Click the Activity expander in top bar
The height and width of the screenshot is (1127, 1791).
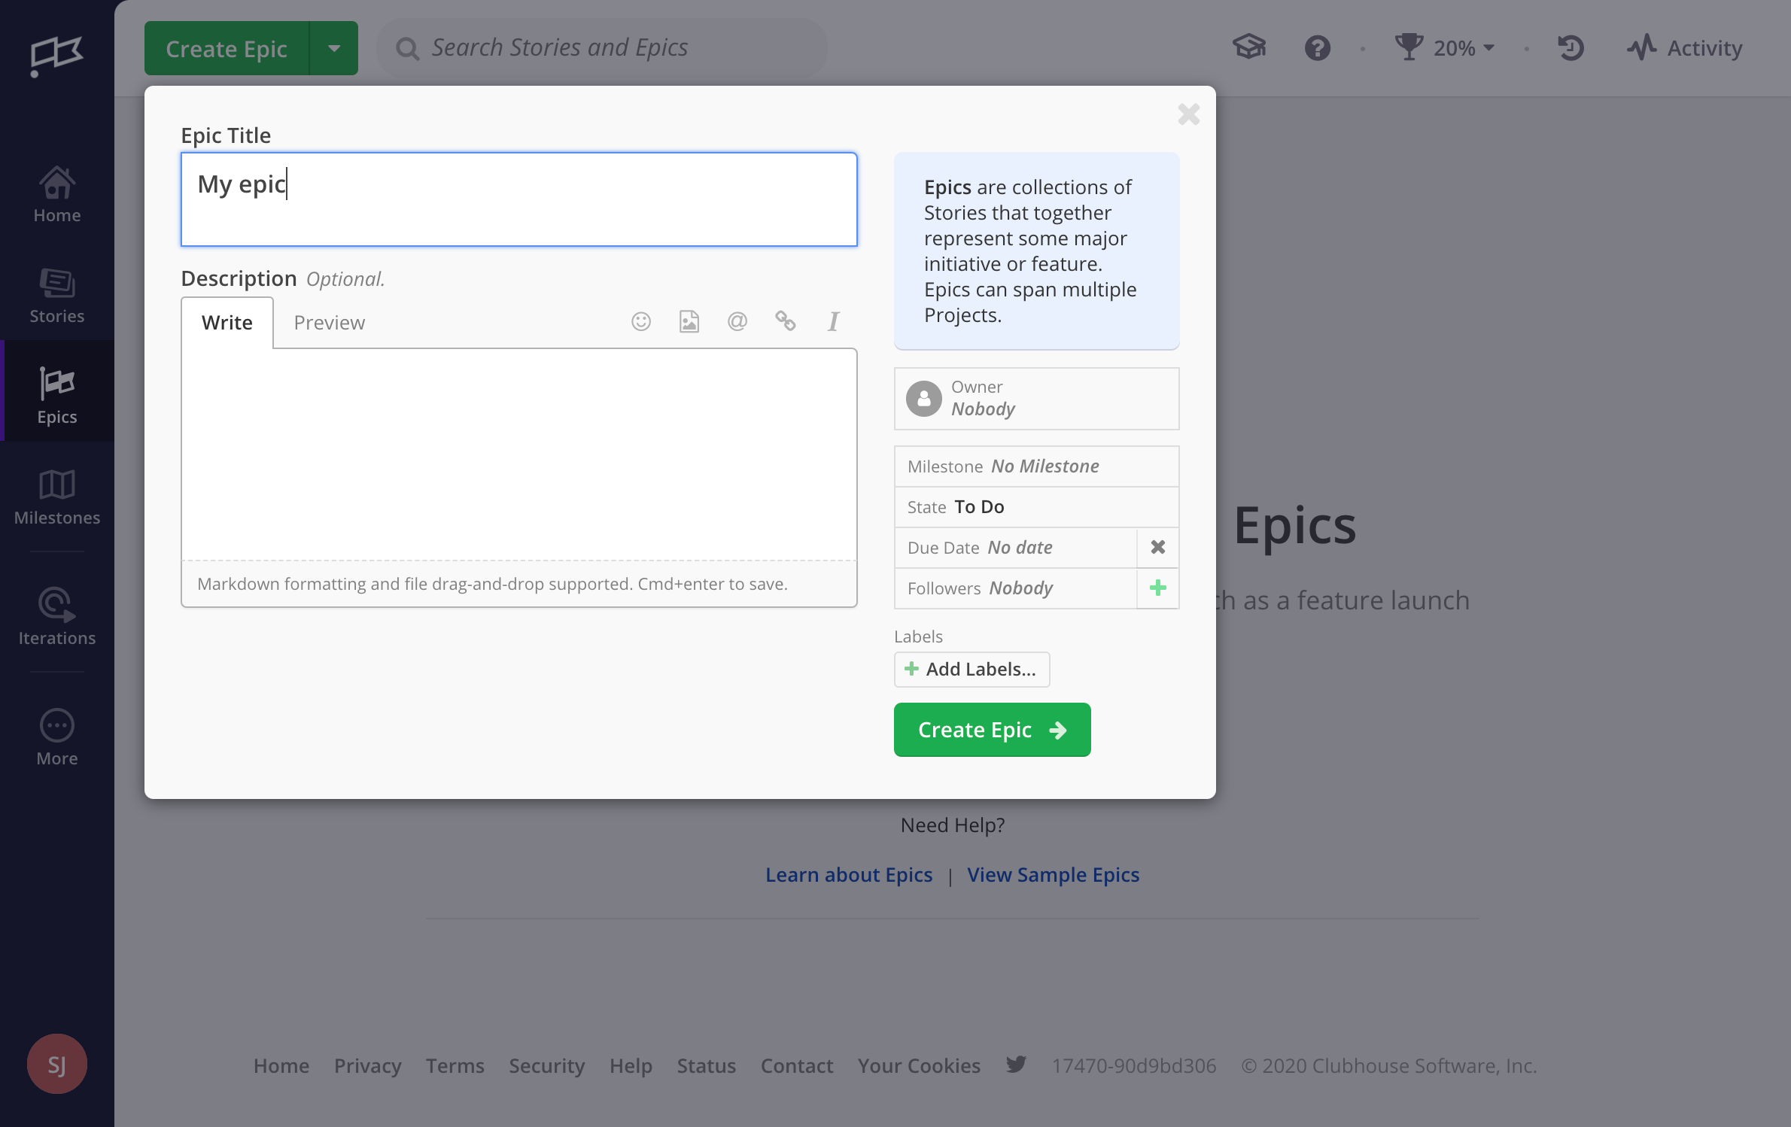[1683, 47]
